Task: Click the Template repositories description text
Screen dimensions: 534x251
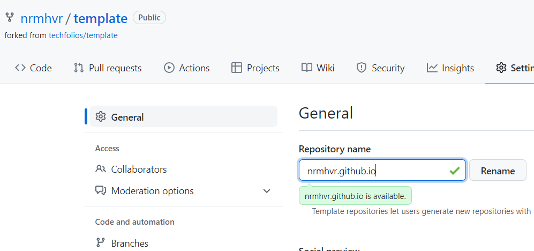Action: click(x=423, y=211)
